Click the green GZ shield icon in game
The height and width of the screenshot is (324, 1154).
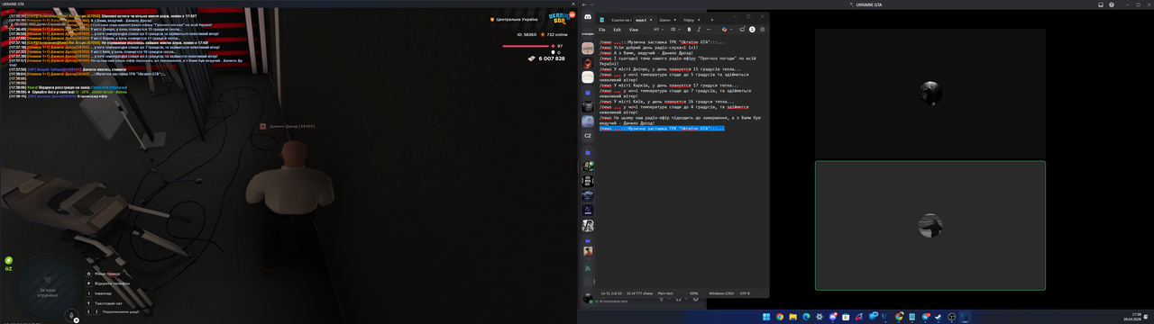pyautogui.click(x=8, y=260)
